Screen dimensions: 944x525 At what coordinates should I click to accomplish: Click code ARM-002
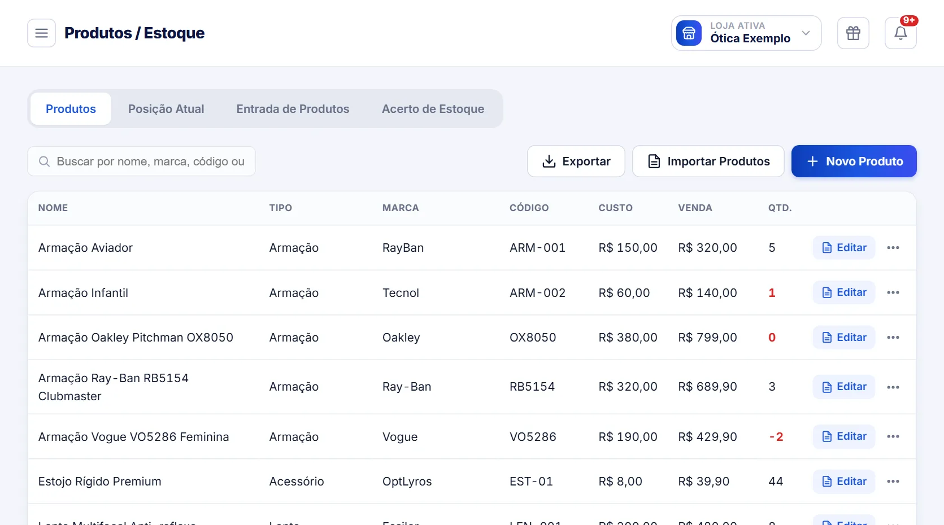[538, 293]
